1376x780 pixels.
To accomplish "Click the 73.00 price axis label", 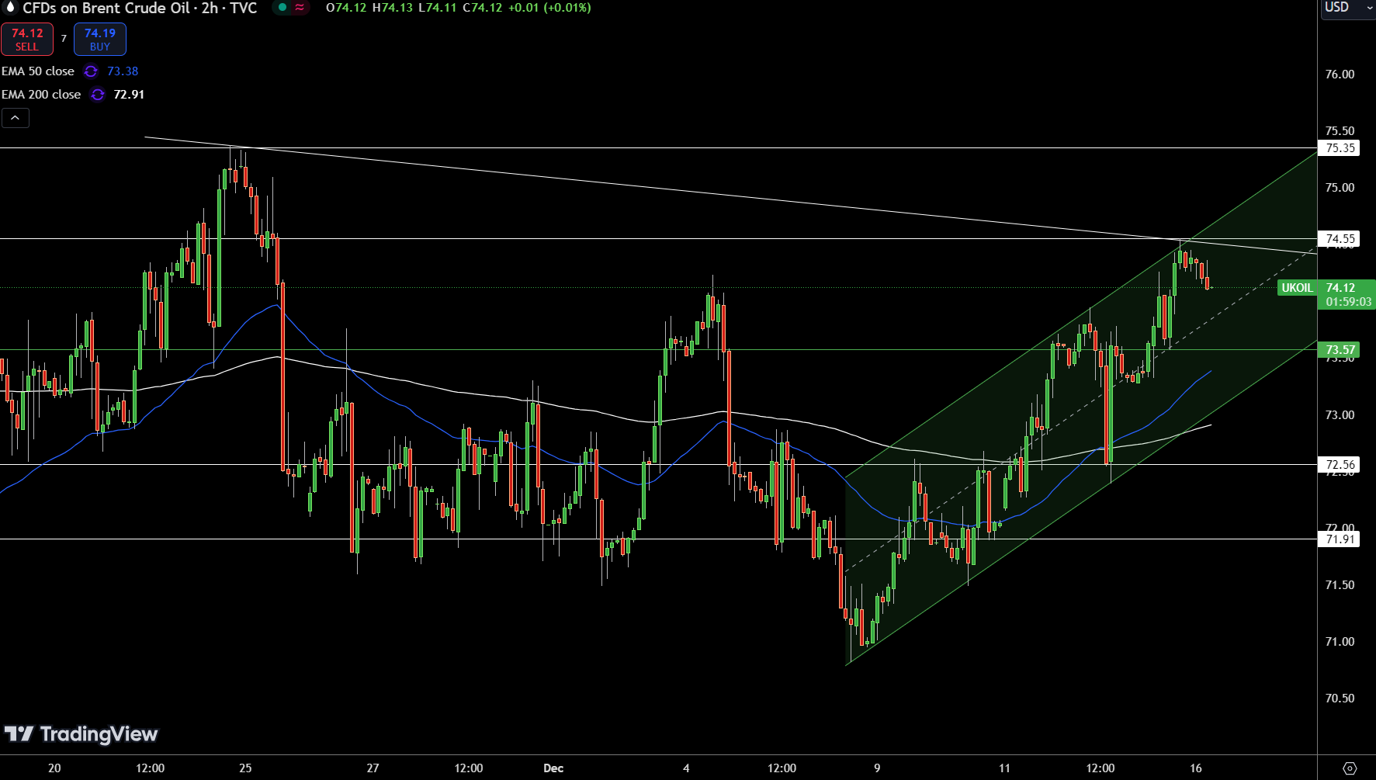I will (1340, 415).
